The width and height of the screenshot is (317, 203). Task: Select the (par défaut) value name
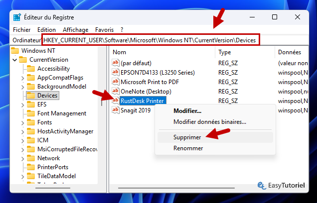[x=136, y=63]
